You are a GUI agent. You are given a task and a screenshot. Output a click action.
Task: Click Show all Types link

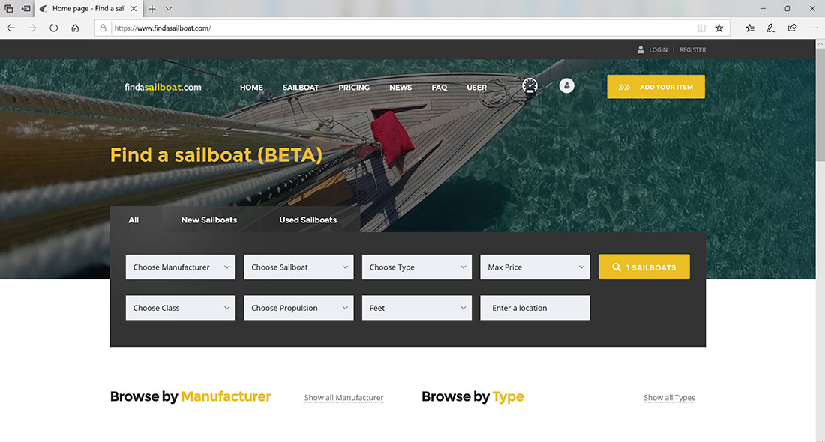(669, 398)
